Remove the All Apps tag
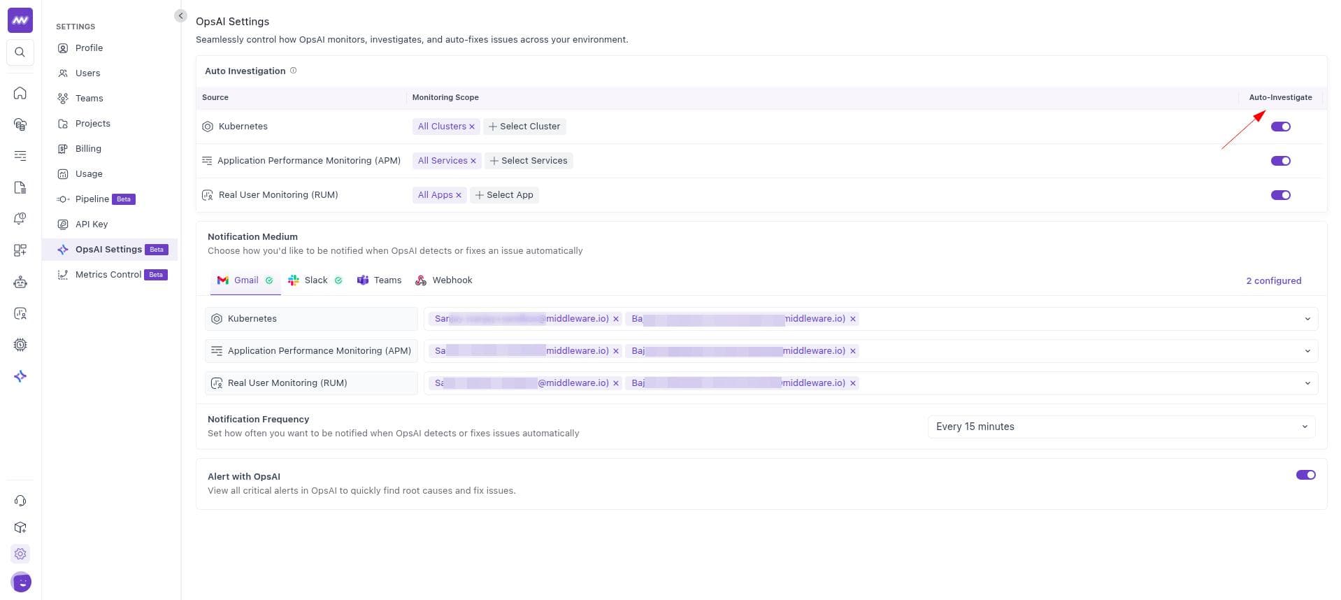Viewport: 1341px width, 600px height. pyautogui.click(x=459, y=195)
